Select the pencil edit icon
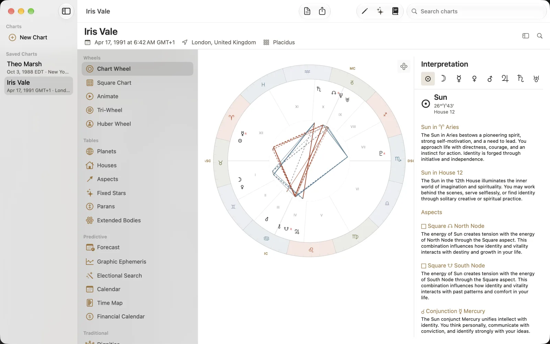550x344 pixels. 365,11
